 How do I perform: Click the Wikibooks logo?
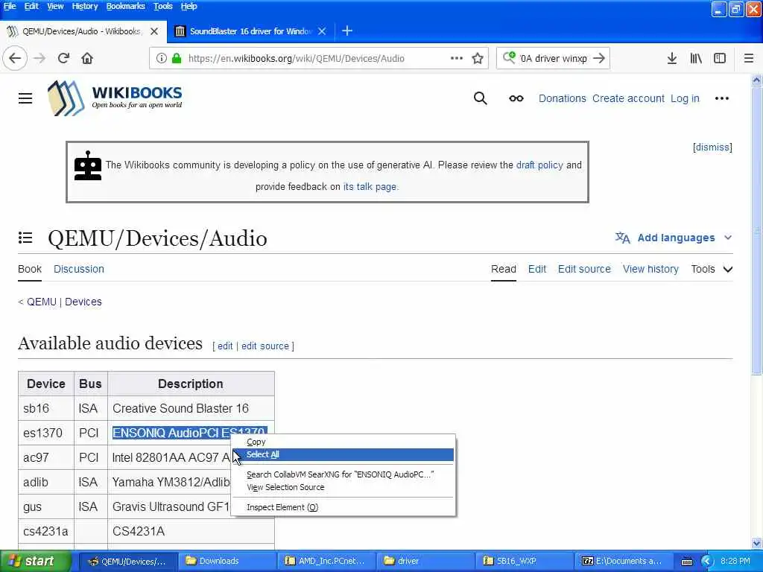point(115,98)
